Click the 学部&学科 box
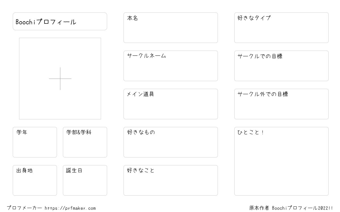Screen dimensions: 340x212 85,142
